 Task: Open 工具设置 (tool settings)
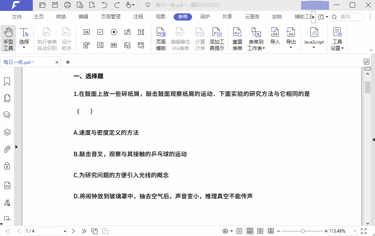click(x=337, y=38)
